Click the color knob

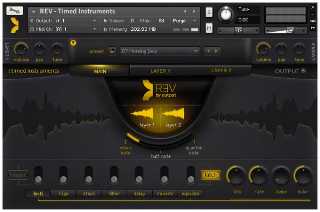pyautogui.click(x=304, y=176)
